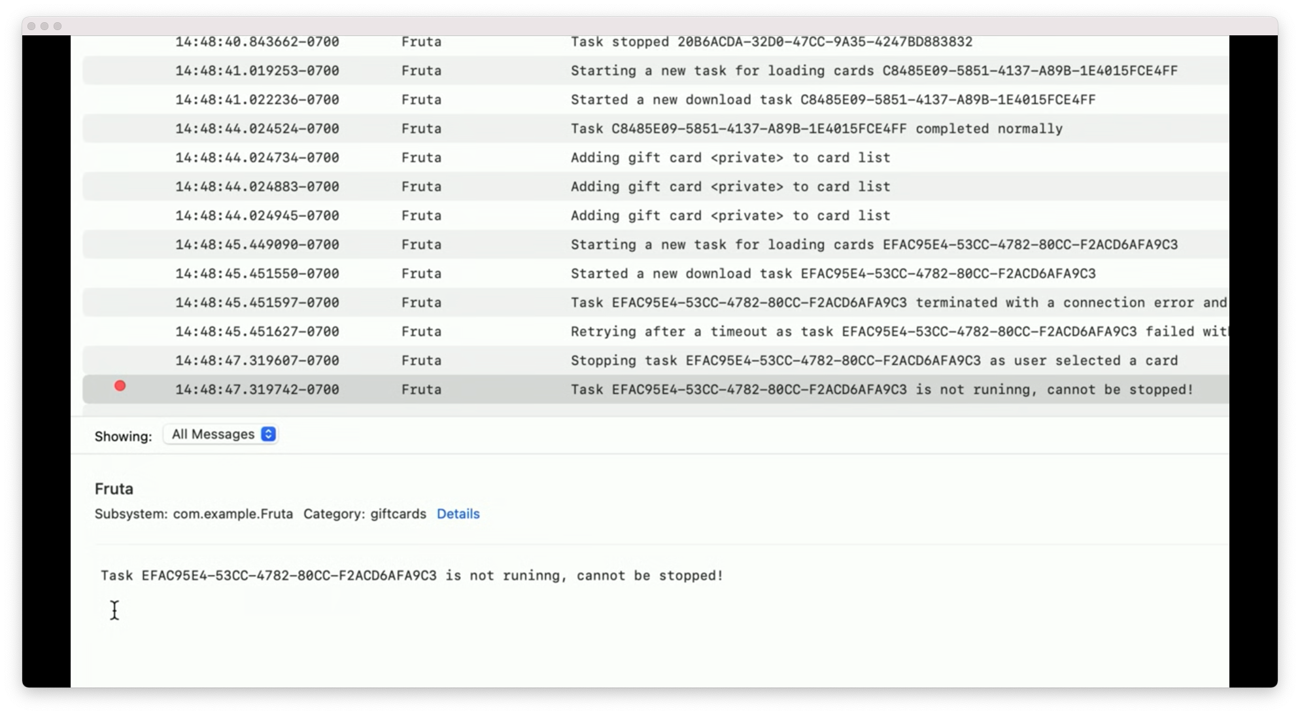Screen dimensions: 1300x715
Task: Click the blue stepper arrows beside All Messages
Action: [x=268, y=434]
